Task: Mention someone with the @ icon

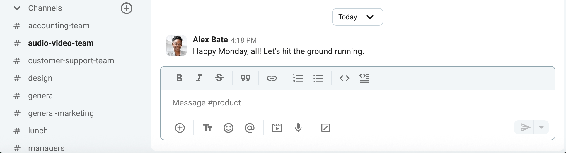Action: pos(250,128)
